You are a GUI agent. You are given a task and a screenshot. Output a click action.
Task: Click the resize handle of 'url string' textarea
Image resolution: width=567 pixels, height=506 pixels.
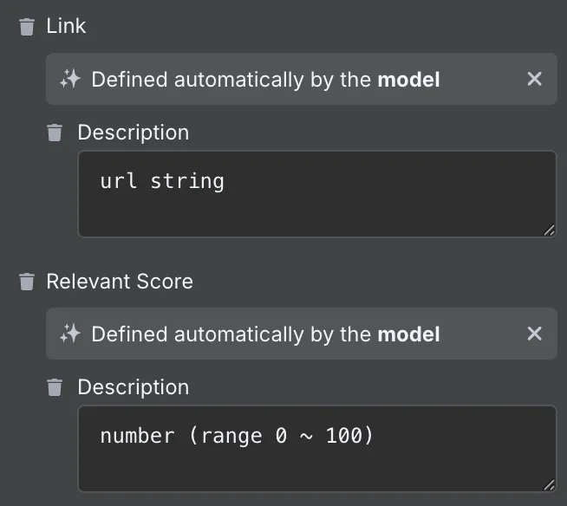[x=549, y=230]
